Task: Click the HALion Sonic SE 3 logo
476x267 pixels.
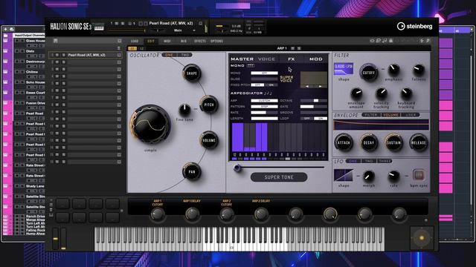Action: coord(71,27)
